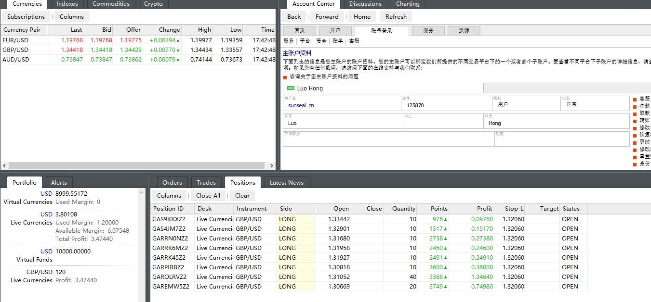Switch to the Indexes tab
Screen dimensions: 651x302
[x=67, y=4]
